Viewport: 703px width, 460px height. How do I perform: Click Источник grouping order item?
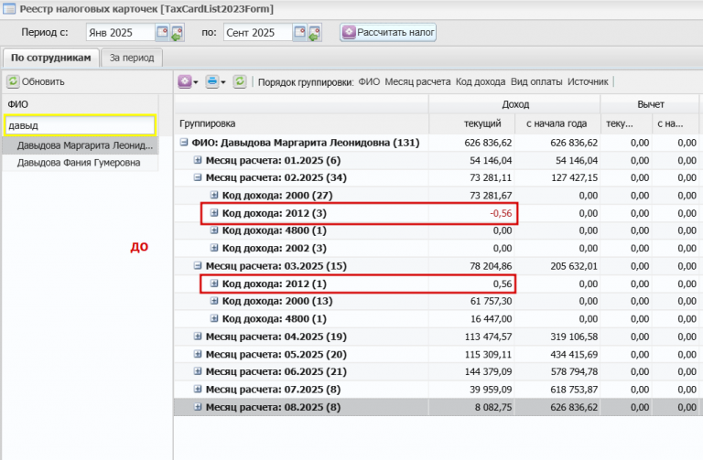588,82
